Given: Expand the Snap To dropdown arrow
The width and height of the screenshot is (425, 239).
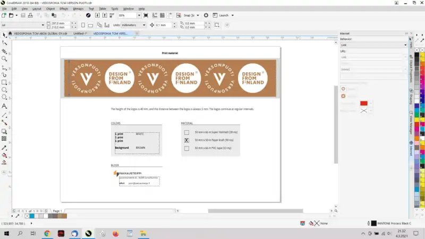Looking at the screenshot, I should (x=198, y=15).
